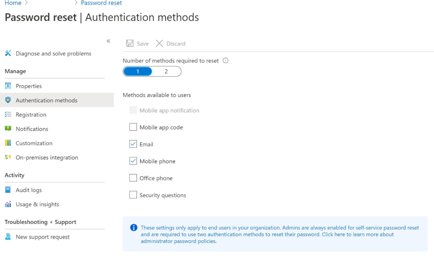Tick the Office phone checkbox

coord(133,178)
